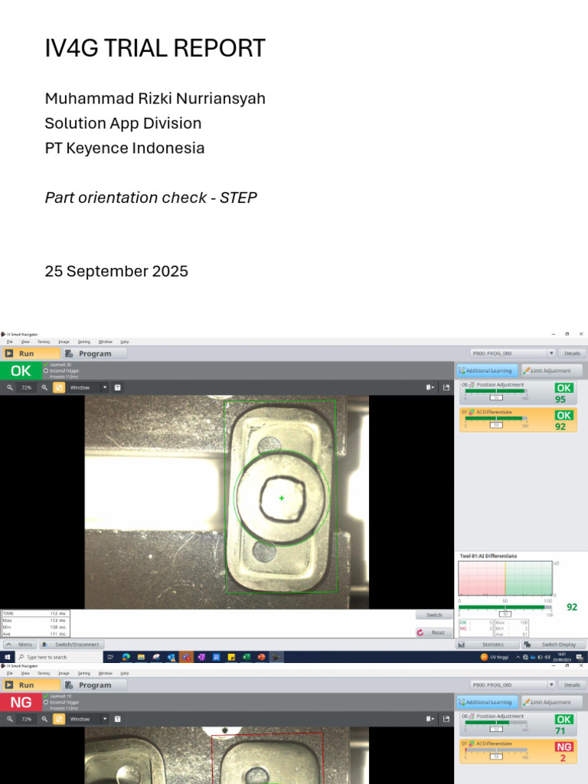Select External trigger radio in NG window
Viewport: 588px width, 784px height.
coord(46,703)
